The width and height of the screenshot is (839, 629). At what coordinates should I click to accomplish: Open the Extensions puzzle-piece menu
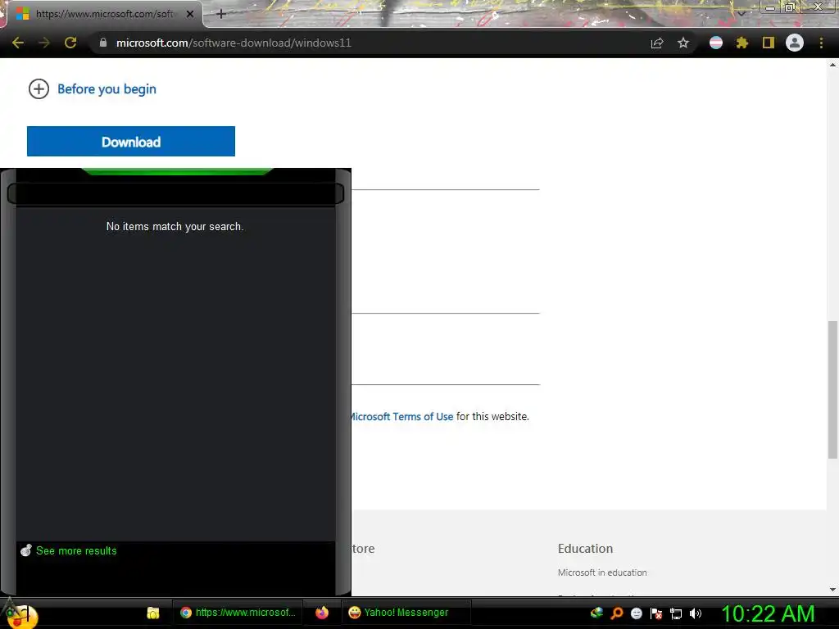[x=742, y=43]
